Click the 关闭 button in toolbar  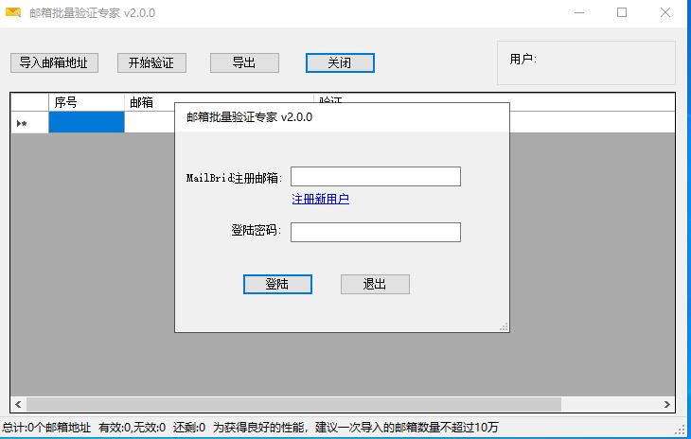tap(340, 63)
